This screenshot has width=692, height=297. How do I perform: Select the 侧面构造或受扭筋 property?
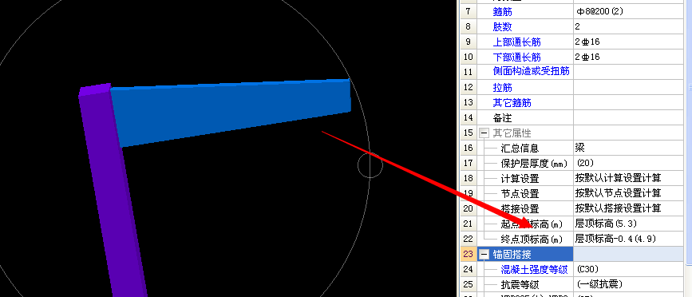[x=531, y=71]
